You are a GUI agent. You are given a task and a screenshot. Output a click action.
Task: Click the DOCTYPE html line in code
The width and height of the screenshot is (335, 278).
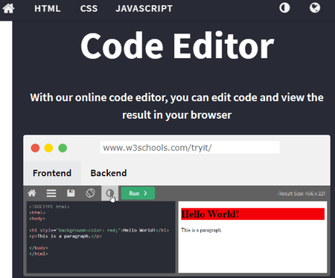click(49, 207)
